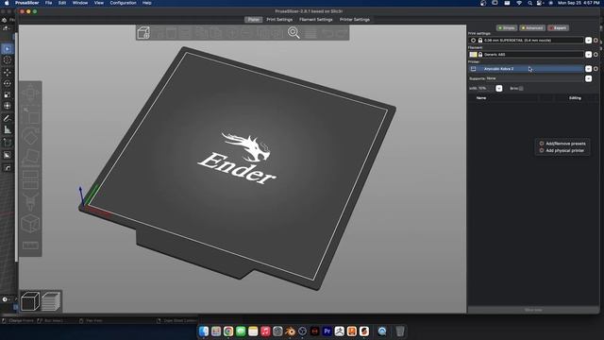Screen dimensions: 604x340
Task: Open filament preset gear icon
Action: click(x=596, y=55)
